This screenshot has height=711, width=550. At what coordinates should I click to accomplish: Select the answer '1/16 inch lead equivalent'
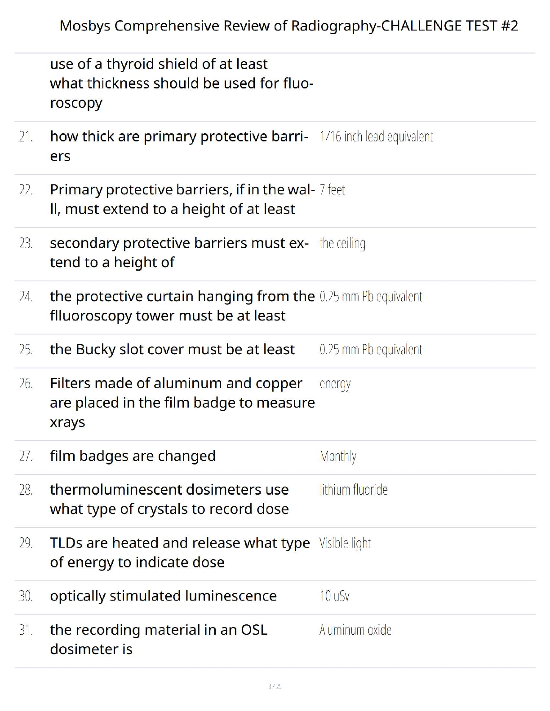coord(376,136)
